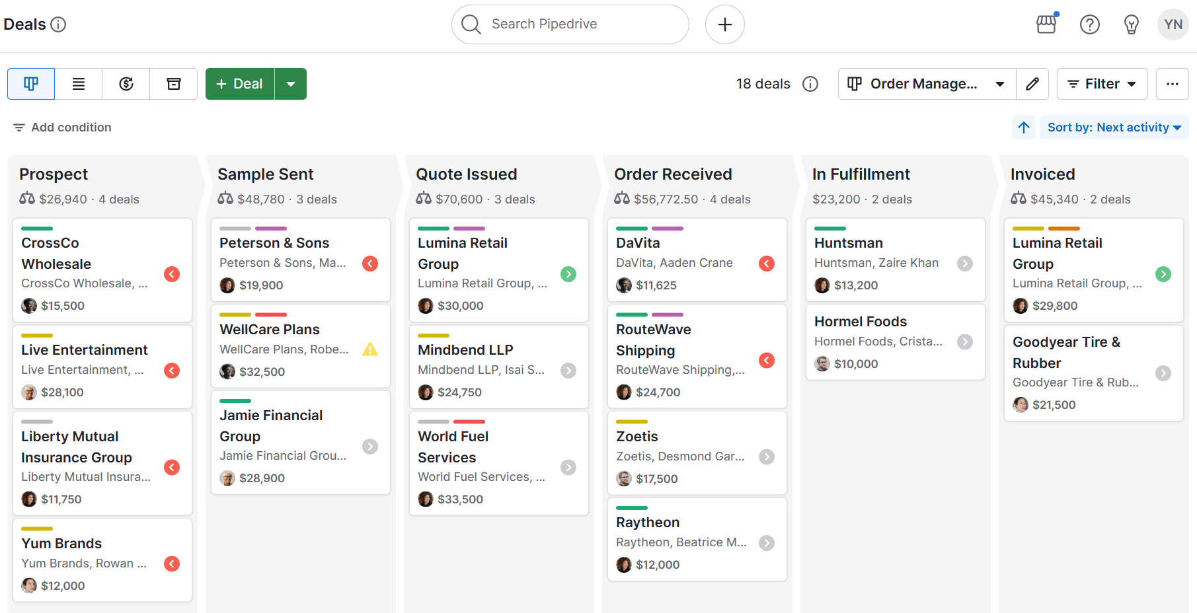
Task: Click CrossCo Wholesale green label bar
Action: point(37,229)
